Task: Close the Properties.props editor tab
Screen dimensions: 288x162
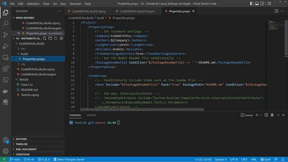Action: coord(193,11)
